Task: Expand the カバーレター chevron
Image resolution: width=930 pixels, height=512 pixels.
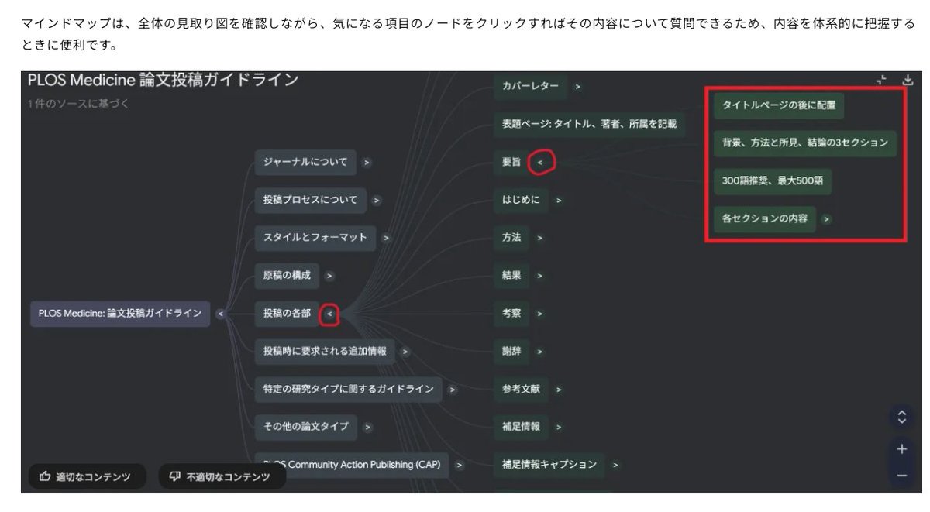Action: pyautogui.click(x=577, y=86)
